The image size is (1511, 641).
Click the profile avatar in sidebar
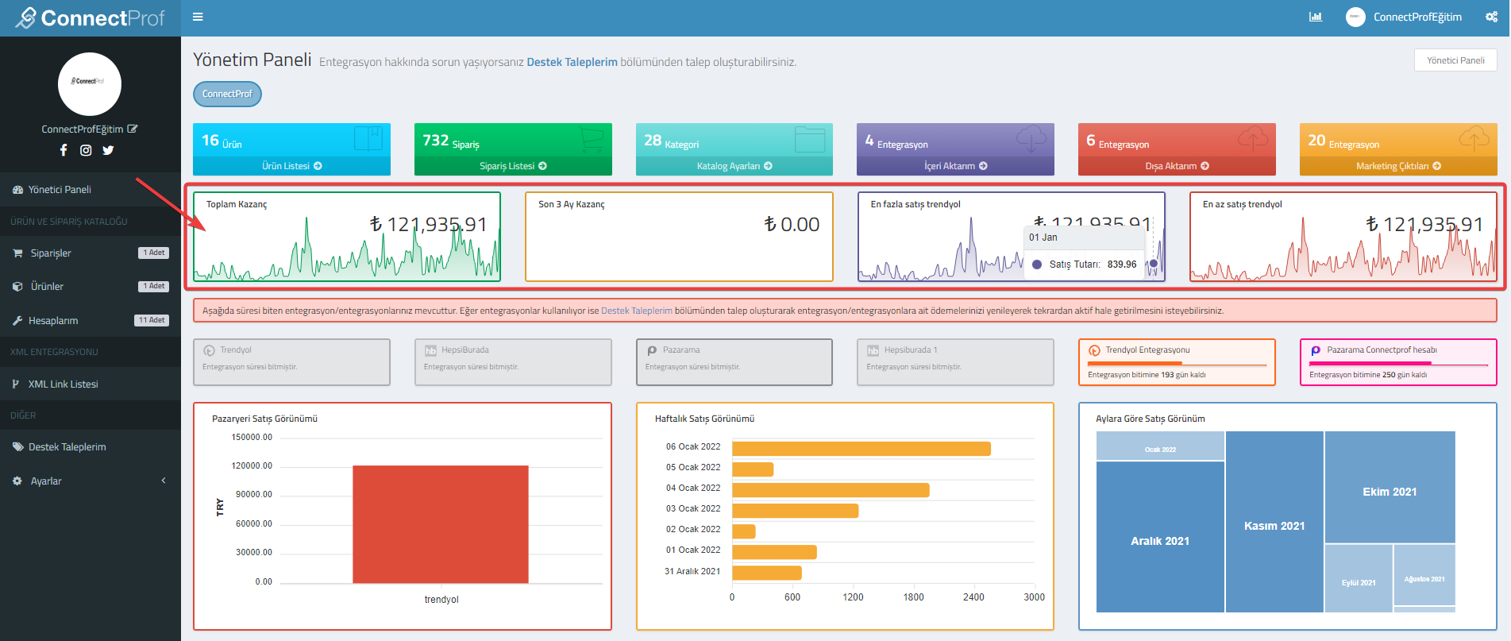(x=90, y=84)
